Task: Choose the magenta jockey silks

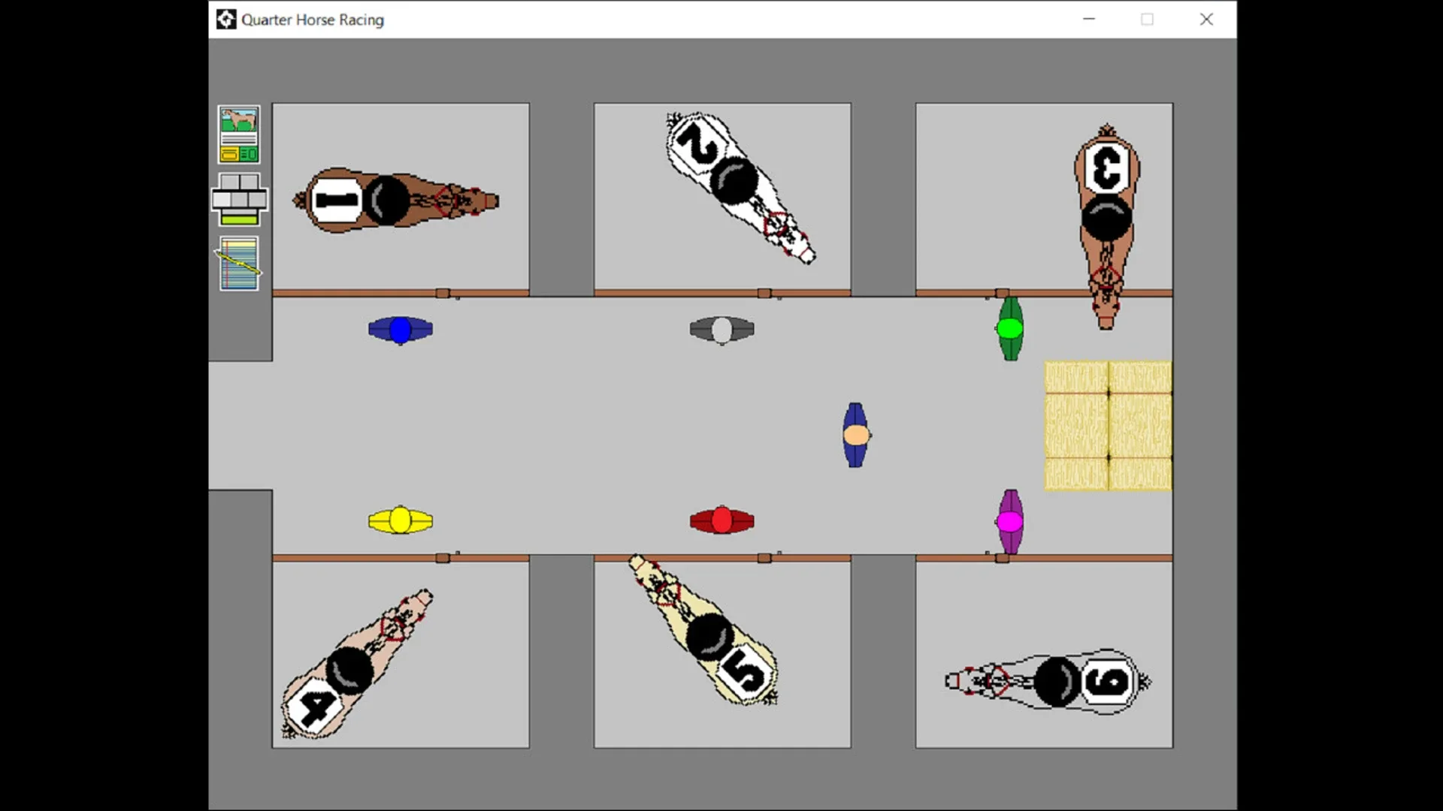Action: [1010, 520]
